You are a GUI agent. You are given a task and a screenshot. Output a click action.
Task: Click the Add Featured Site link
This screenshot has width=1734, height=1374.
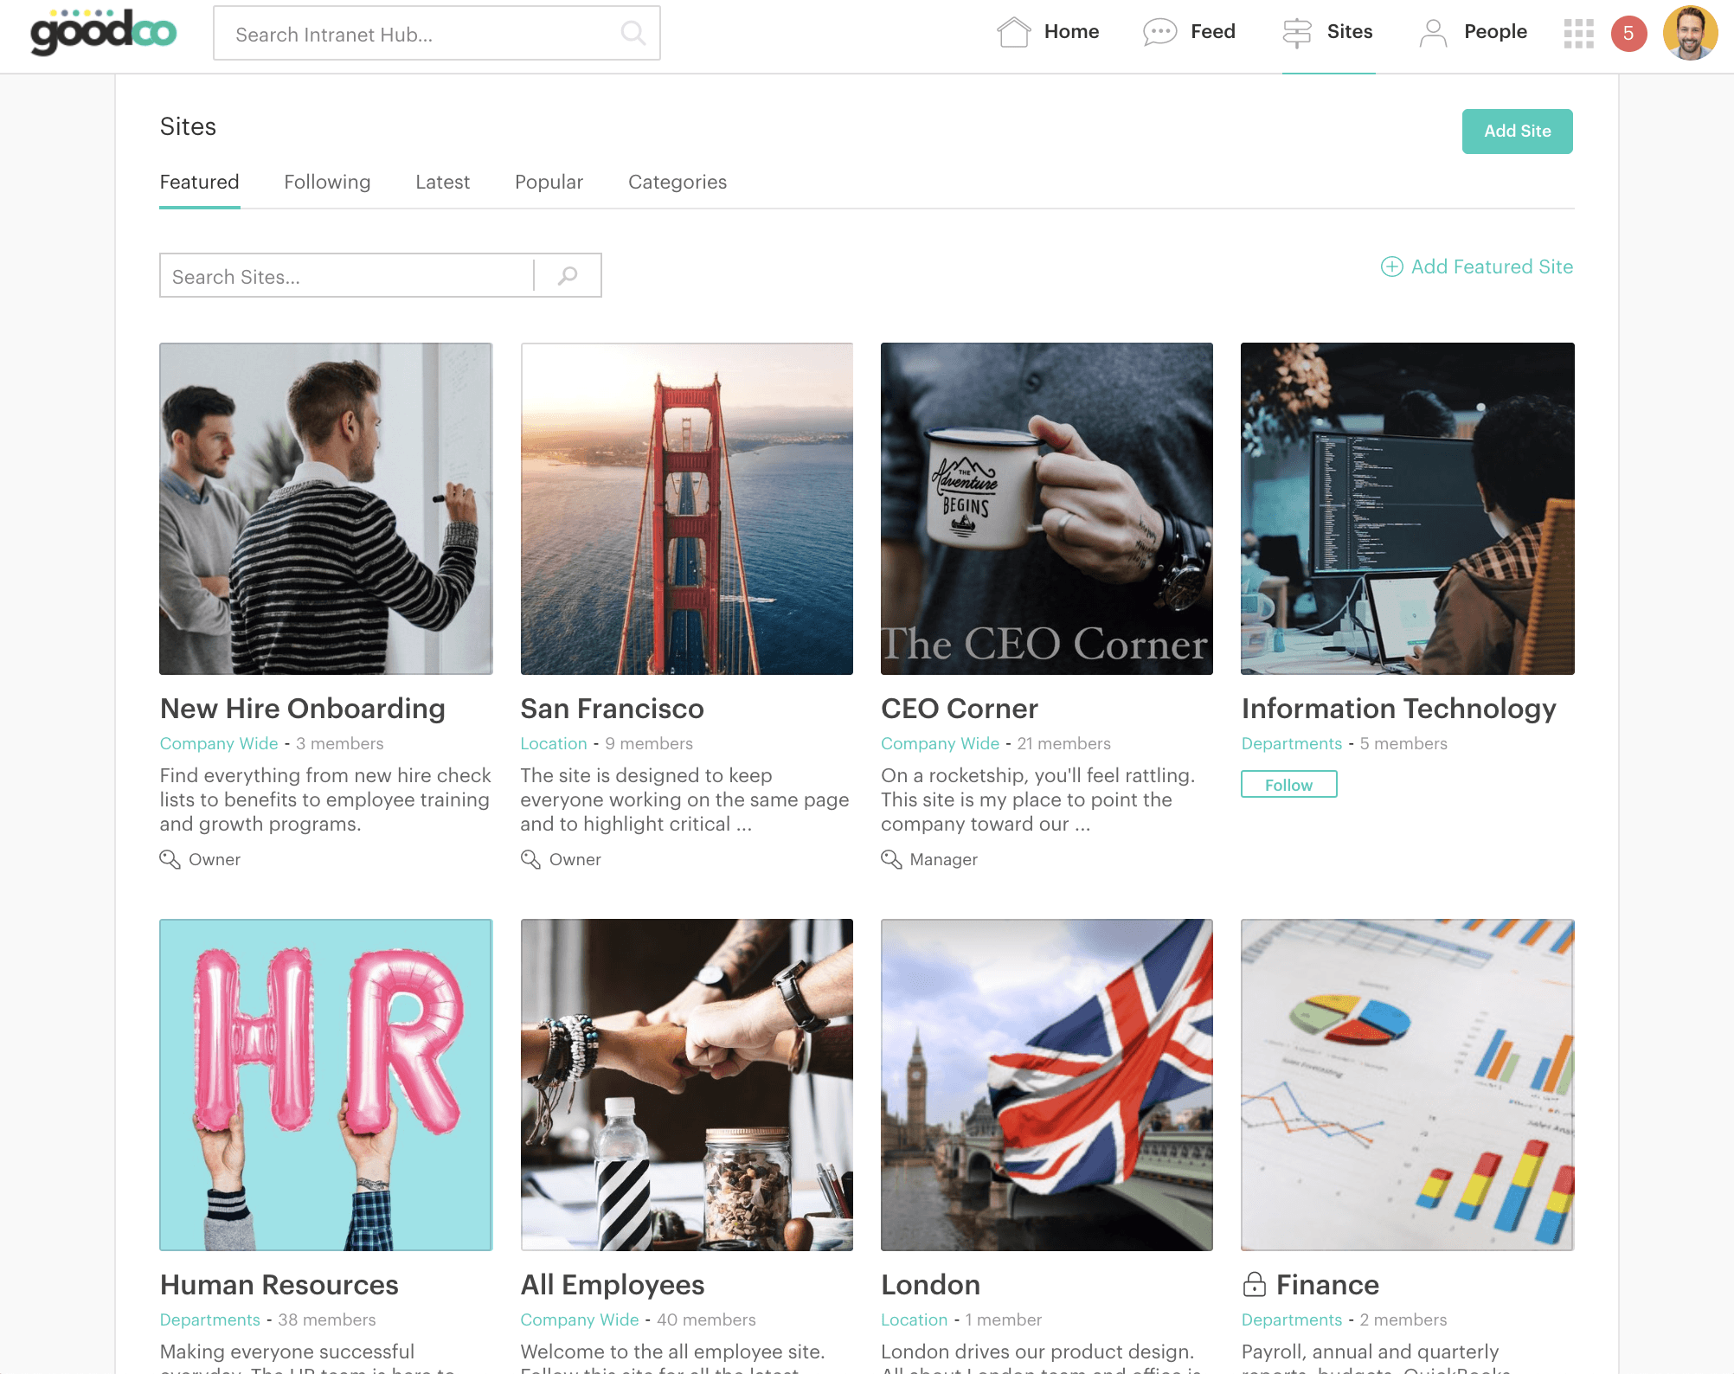click(x=1476, y=266)
